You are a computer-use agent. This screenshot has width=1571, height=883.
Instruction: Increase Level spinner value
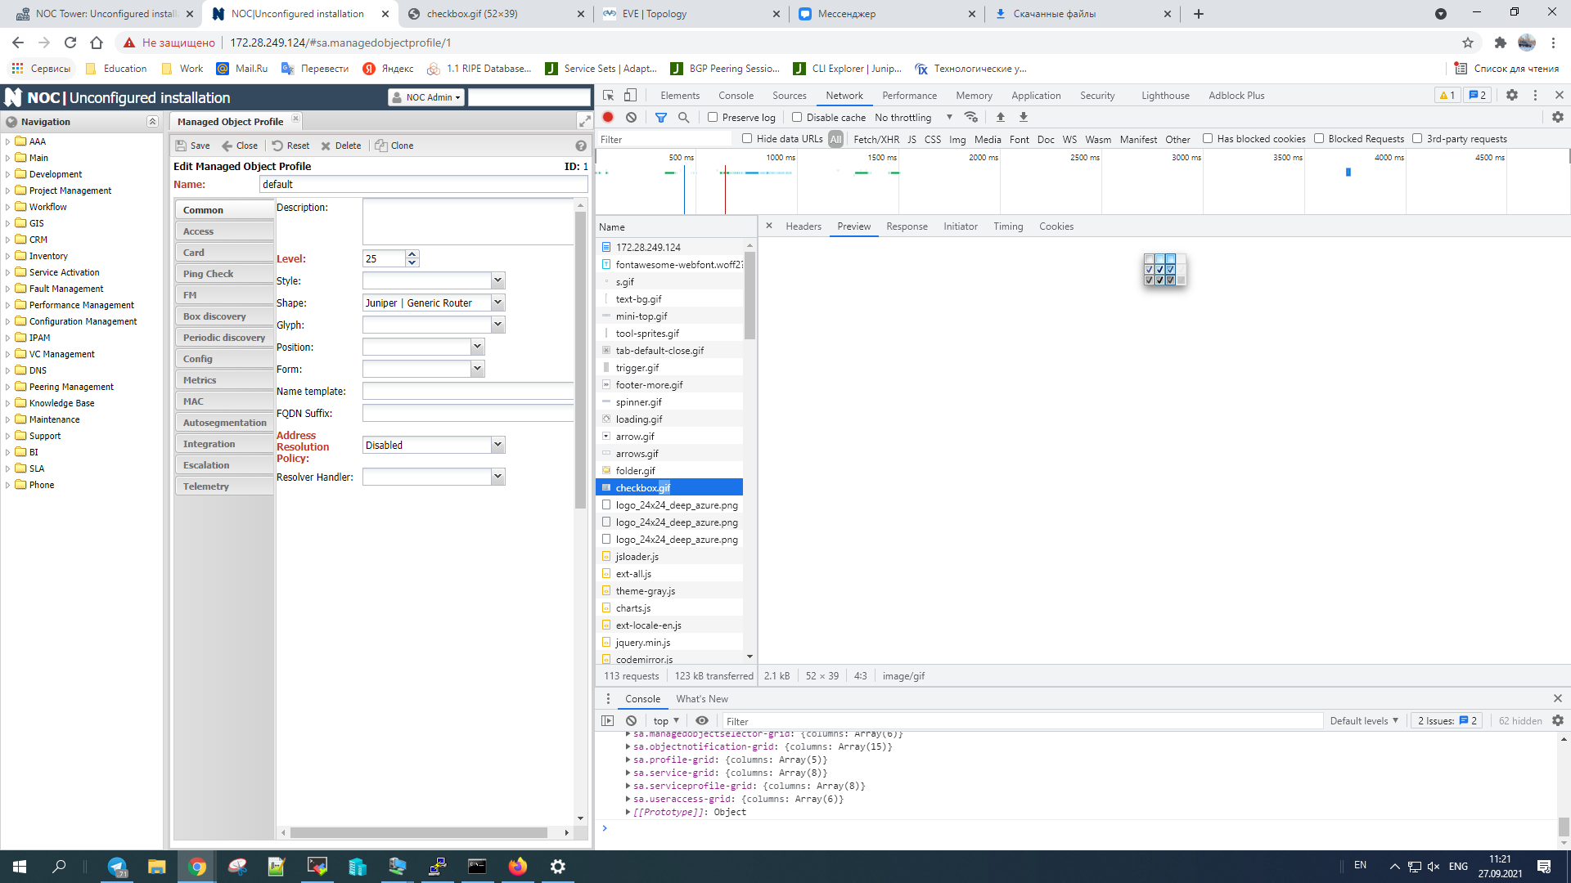tap(412, 254)
